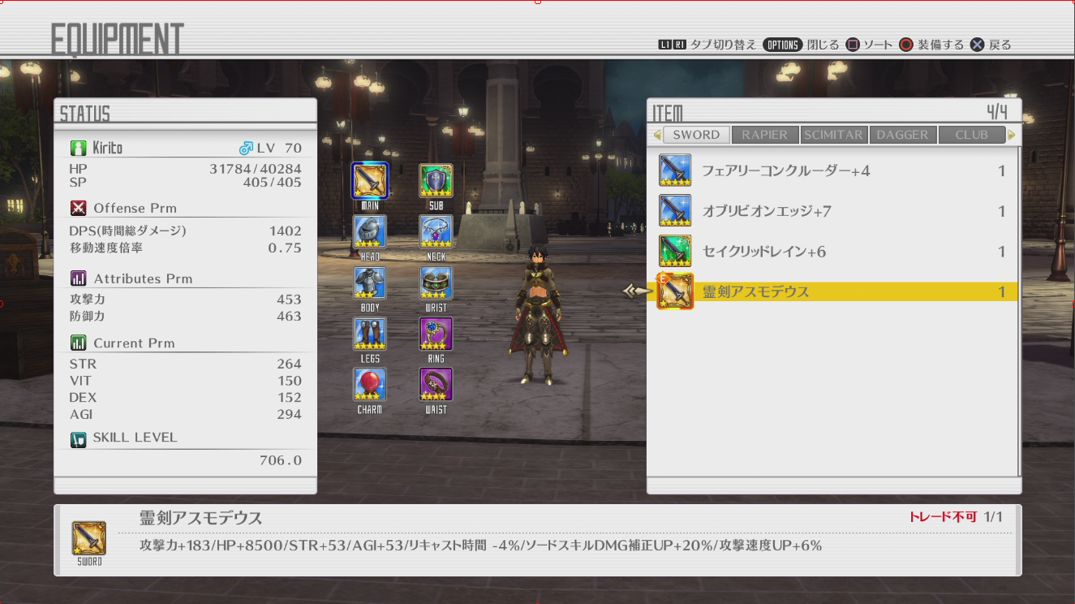Viewport: 1075px width, 604px height.
Task: Select the WAIST belt equipment slot
Action: pyautogui.click(x=436, y=385)
